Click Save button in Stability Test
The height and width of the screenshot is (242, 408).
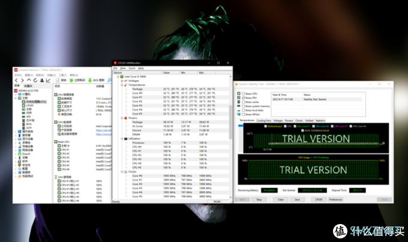(297, 199)
